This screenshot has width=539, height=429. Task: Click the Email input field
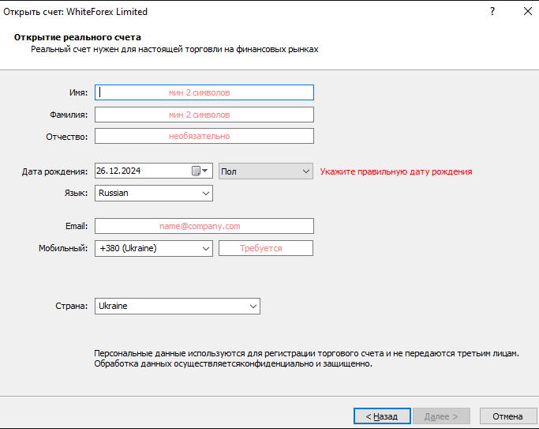204,226
